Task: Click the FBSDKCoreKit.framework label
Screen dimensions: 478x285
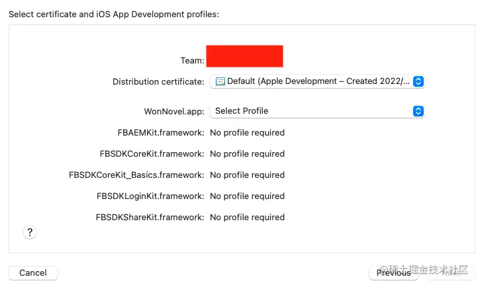Action: [x=150, y=154]
